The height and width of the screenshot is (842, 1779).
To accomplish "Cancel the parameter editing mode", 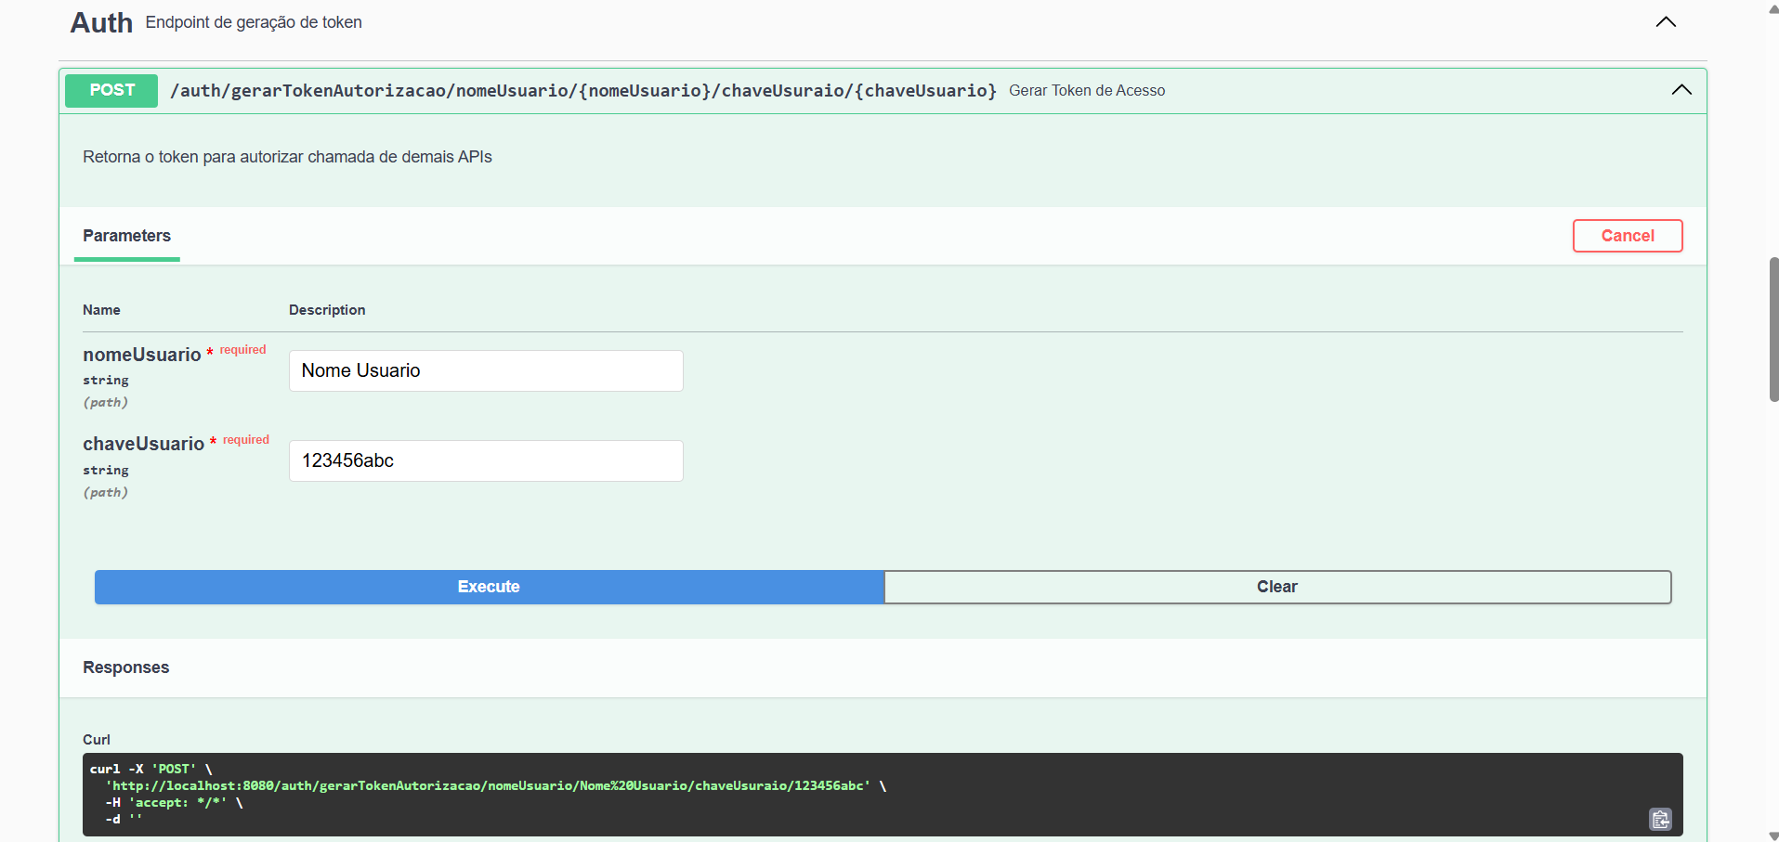I will pyautogui.click(x=1628, y=236).
